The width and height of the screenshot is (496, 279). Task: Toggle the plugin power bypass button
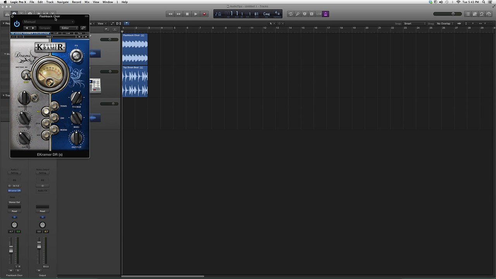coord(17,24)
